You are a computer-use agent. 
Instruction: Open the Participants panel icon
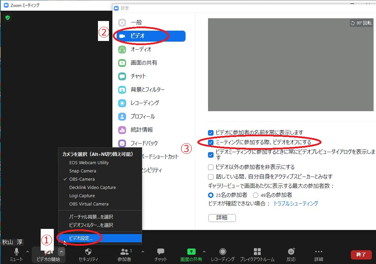click(x=124, y=252)
